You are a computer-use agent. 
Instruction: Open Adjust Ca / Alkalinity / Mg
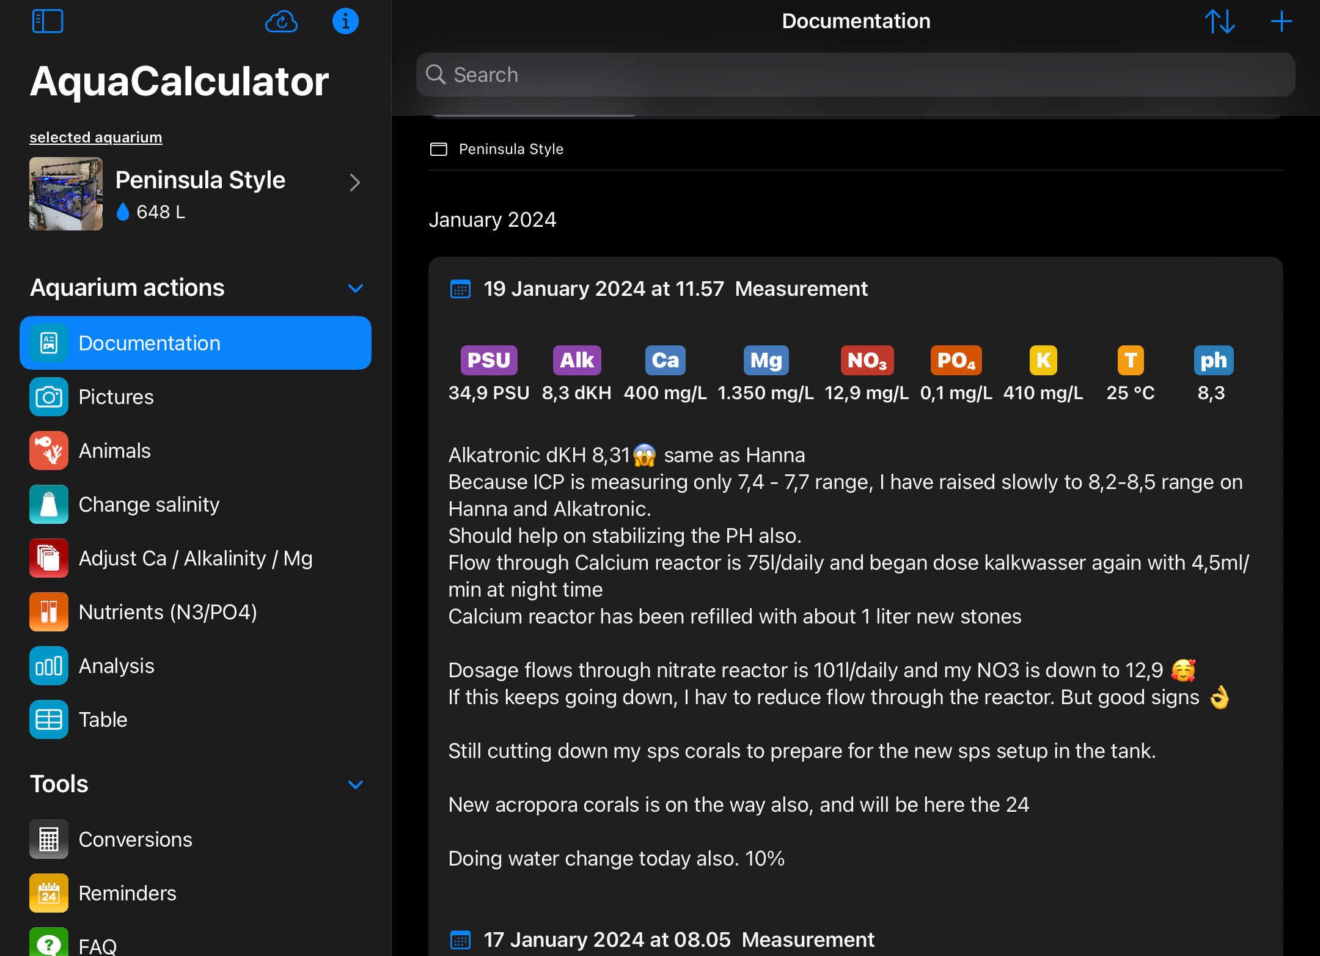coord(196,559)
